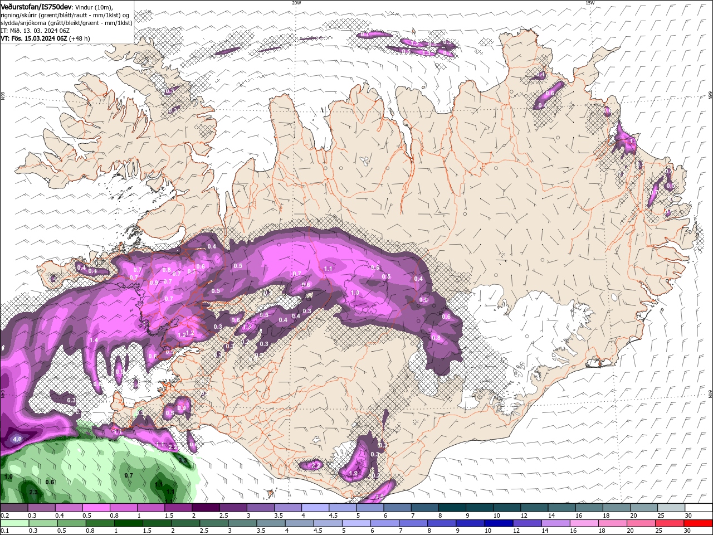Select the navy blue swatch above bottom-row label 10
This screenshot has width=713, height=535.
pyautogui.click(x=497, y=523)
